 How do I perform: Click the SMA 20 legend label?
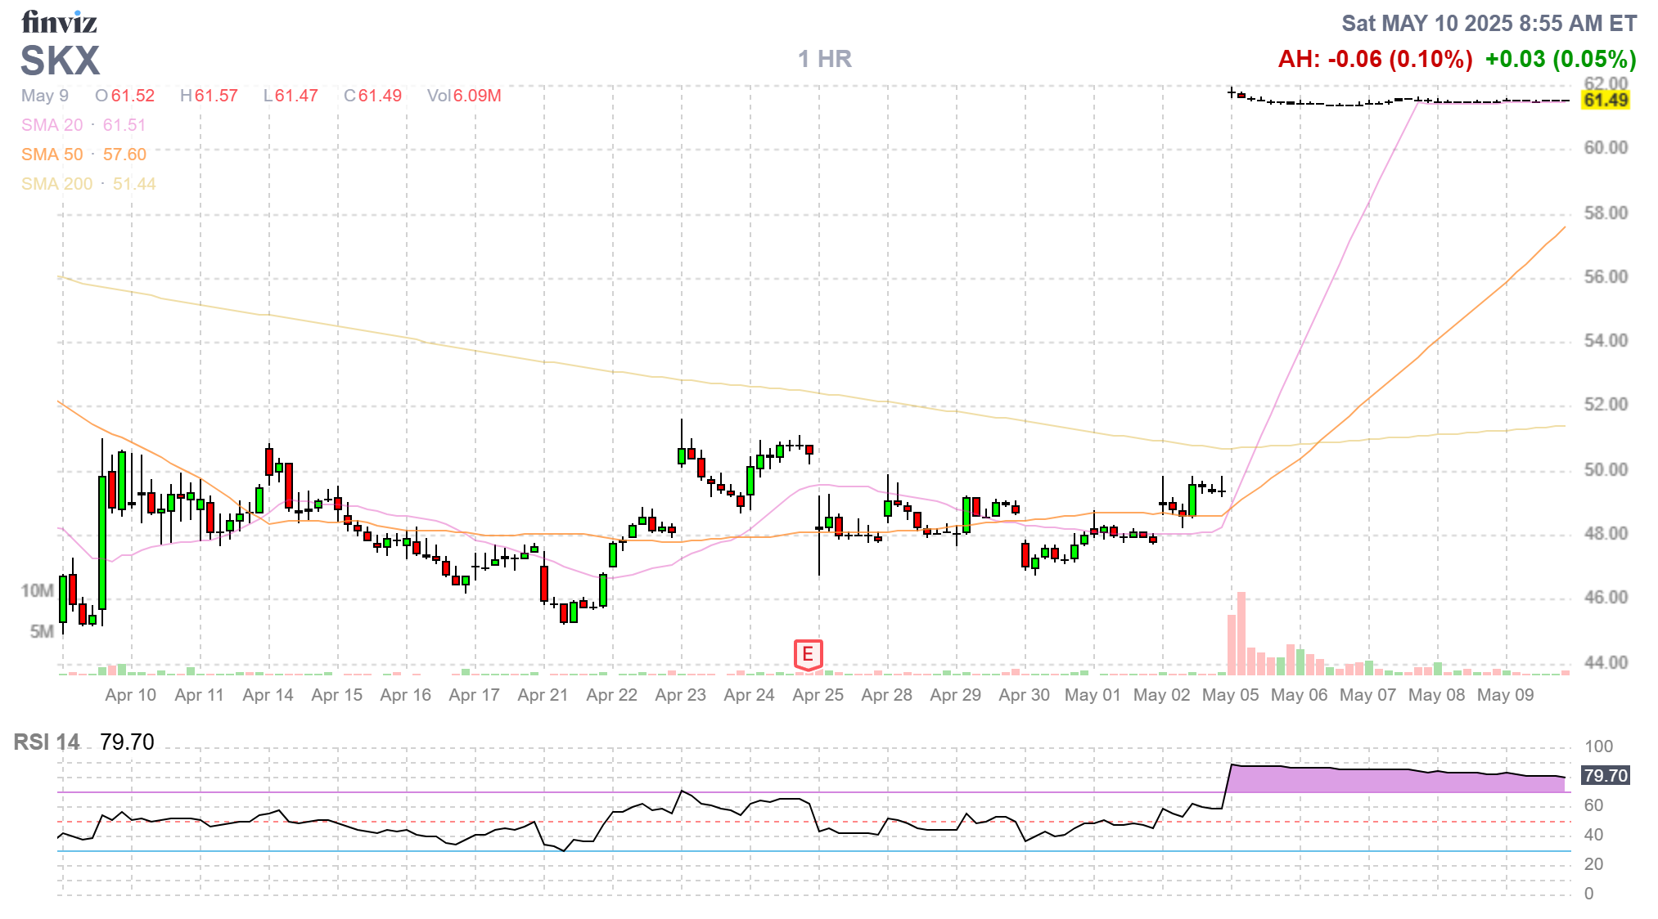tap(52, 125)
